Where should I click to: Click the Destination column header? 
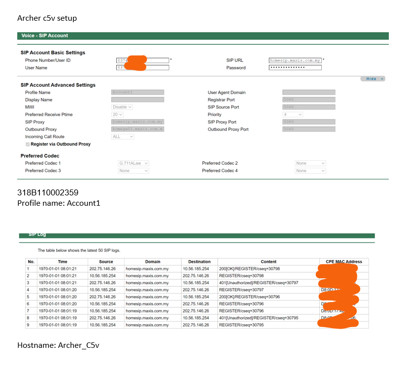click(199, 262)
